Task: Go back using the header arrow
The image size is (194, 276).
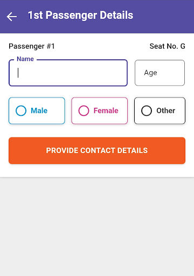Action: [x=12, y=17]
